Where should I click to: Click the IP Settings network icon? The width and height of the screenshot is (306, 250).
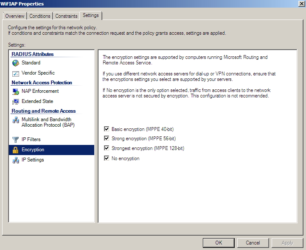(16, 160)
